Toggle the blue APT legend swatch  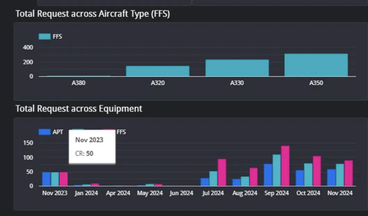[44, 132]
